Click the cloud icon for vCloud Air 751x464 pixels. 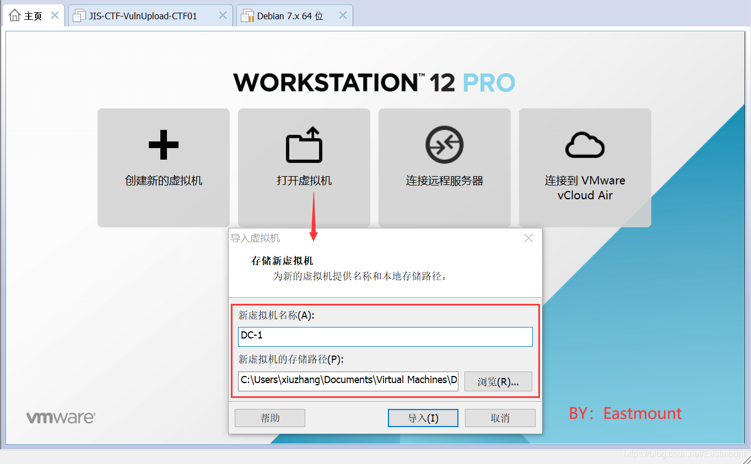585,145
